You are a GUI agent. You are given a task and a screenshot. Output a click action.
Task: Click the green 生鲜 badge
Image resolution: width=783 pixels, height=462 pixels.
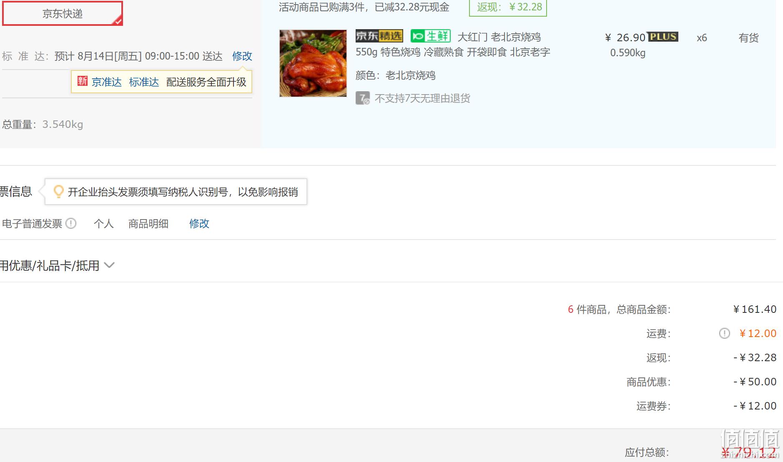click(431, 36)
